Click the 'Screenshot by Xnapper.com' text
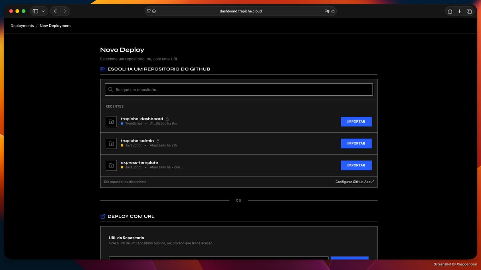 pyautogui.click(x=455, y=264)
